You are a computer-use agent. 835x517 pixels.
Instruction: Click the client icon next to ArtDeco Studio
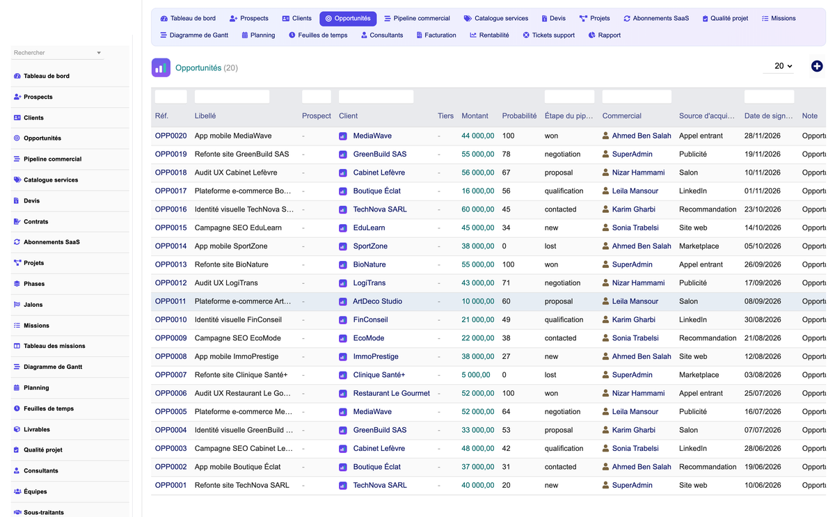pyautogui.click(x=343, y=302)
